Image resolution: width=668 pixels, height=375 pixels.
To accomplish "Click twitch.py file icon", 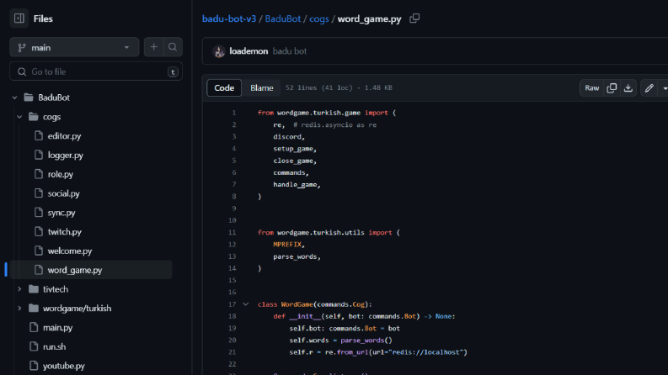I will click(x=39, y=231).
